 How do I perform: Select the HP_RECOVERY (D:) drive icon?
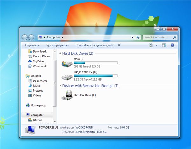pyautogui.click(x=67, y=77)
